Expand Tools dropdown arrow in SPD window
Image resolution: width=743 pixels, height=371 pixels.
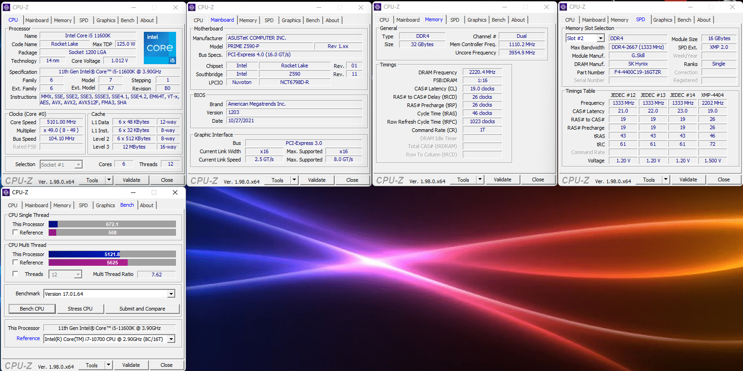[x=666, y=180]
